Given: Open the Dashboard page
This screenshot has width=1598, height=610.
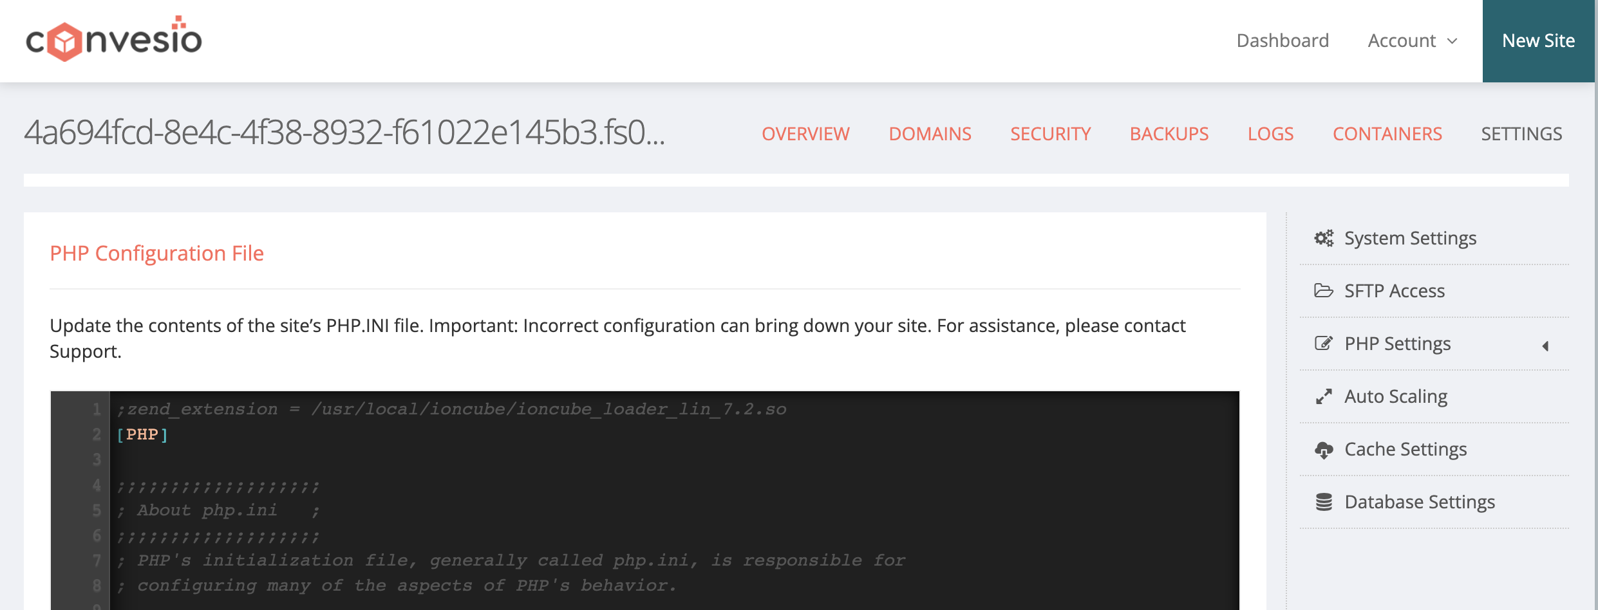Looking at the screenshot, I should tap(1283, 41).
